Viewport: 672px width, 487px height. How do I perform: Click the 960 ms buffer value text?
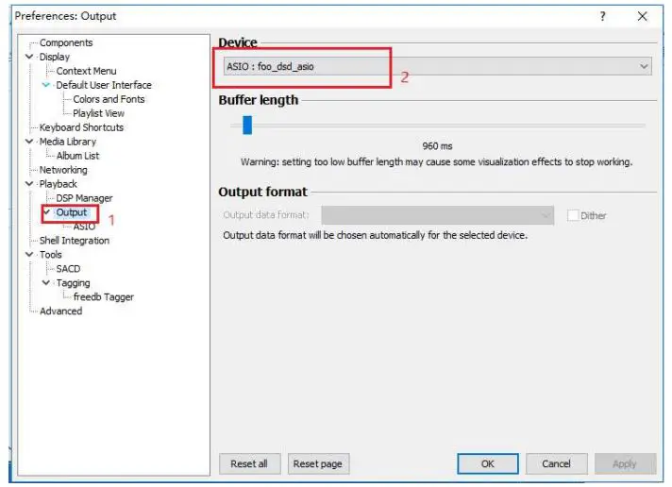437,146
